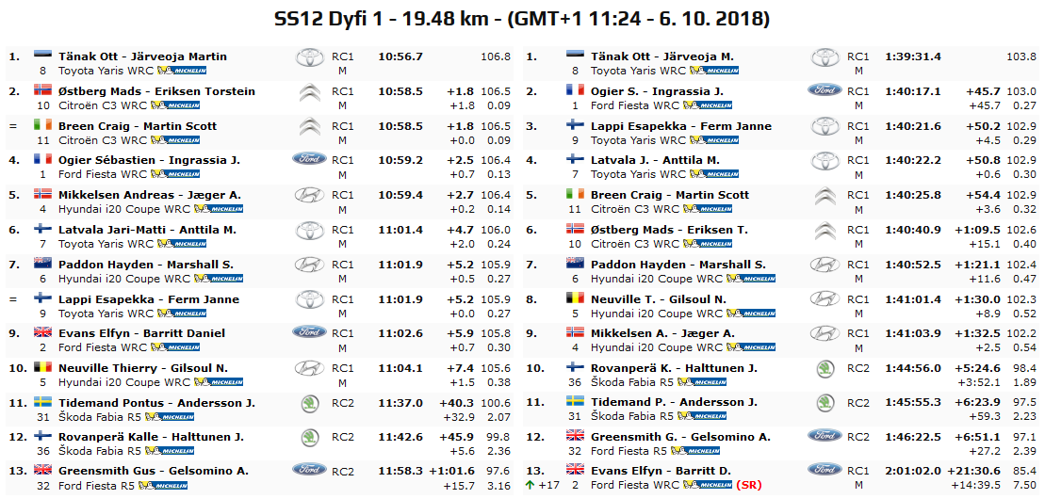Click the French flag beside Ogier S. - Ingrassia J.
This screenshot has height=499, width=1045.
tap(575, 91)
